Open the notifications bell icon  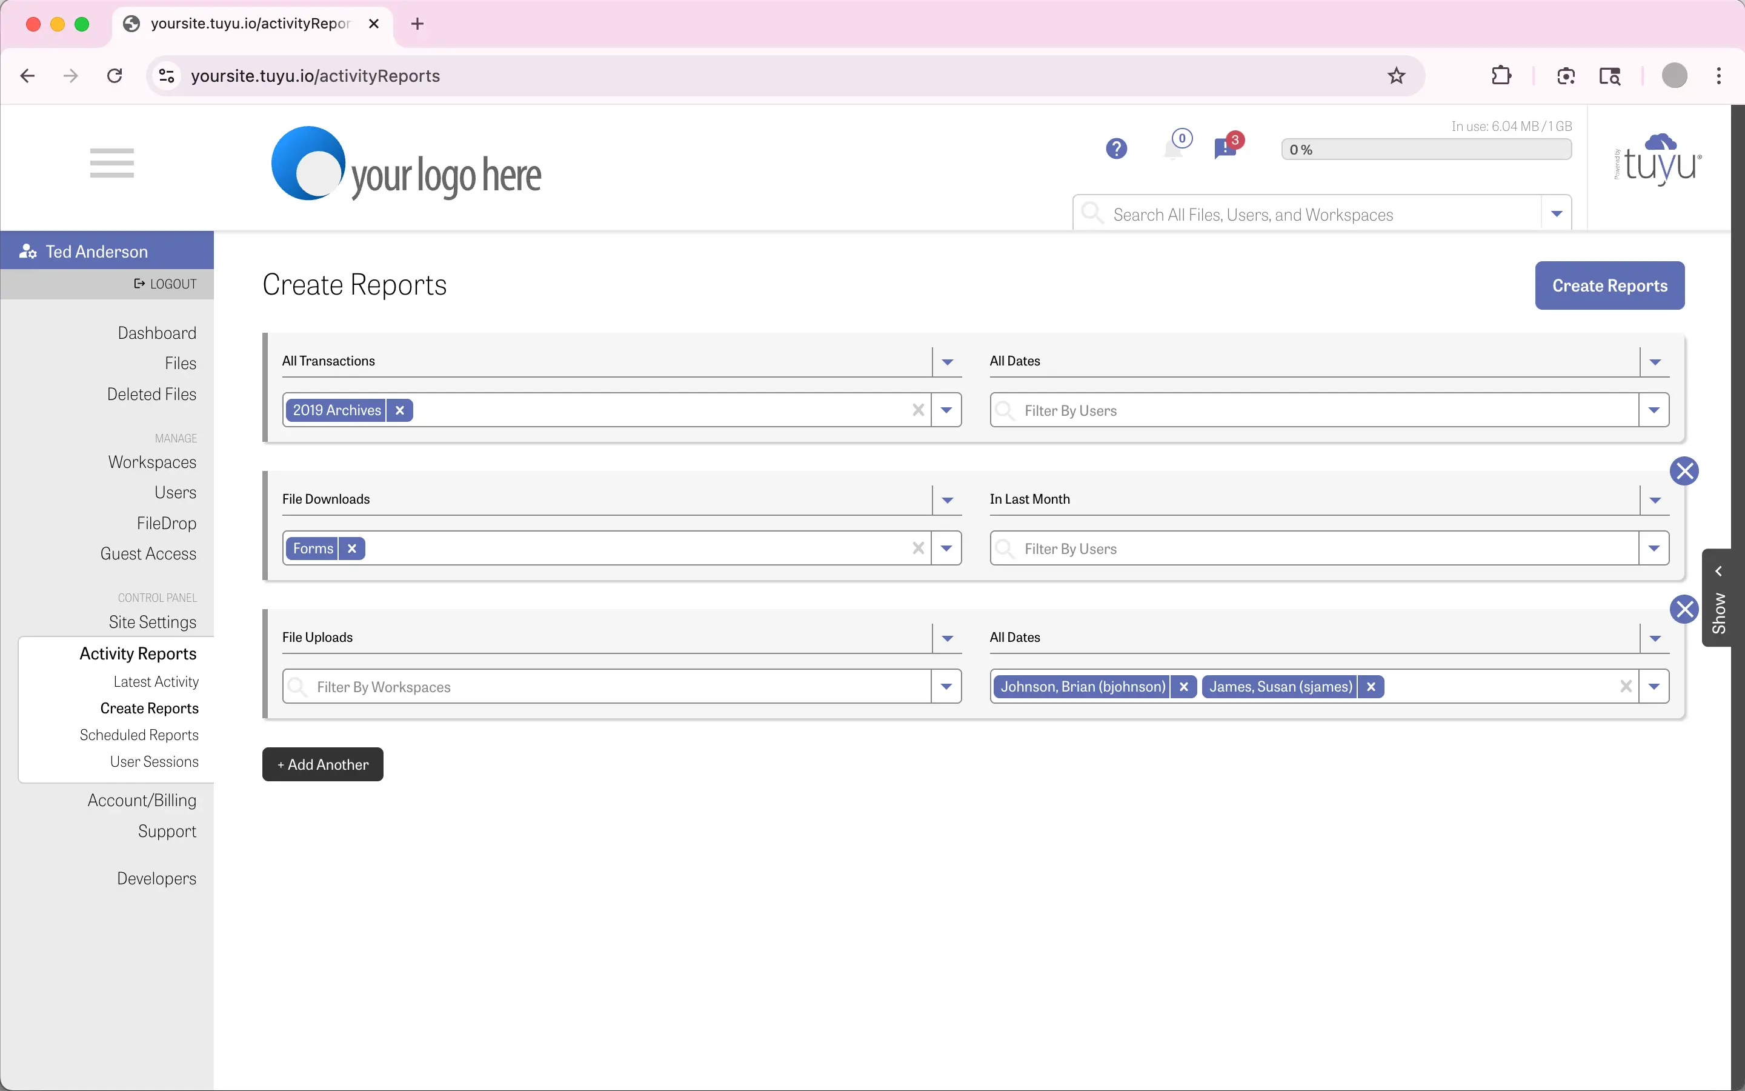pyautogui.click(x=1173, y=149)
